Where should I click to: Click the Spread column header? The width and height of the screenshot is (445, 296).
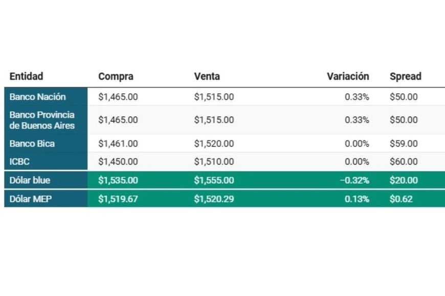406,76
